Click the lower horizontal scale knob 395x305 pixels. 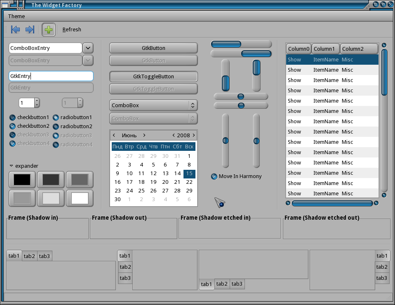[x=241, y=106]
